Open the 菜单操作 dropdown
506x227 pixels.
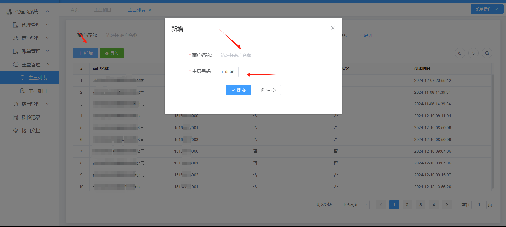click(487, 9)
